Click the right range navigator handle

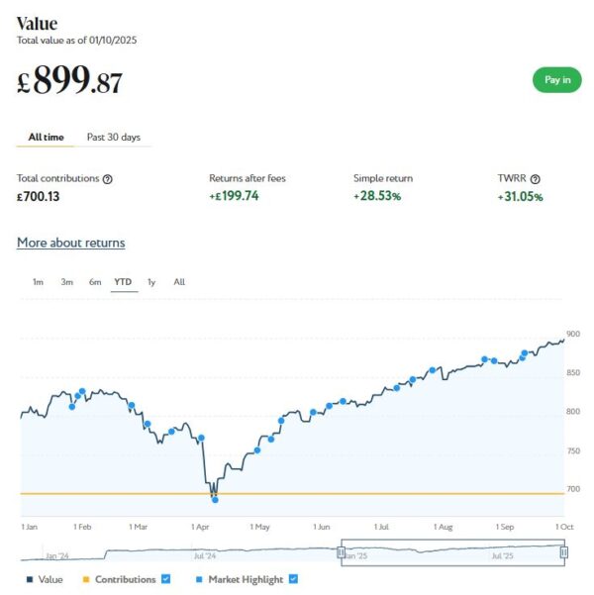pos(564,553)
